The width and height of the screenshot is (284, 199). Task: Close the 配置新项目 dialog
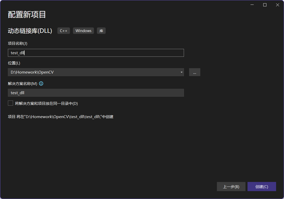tap(277, 5)
